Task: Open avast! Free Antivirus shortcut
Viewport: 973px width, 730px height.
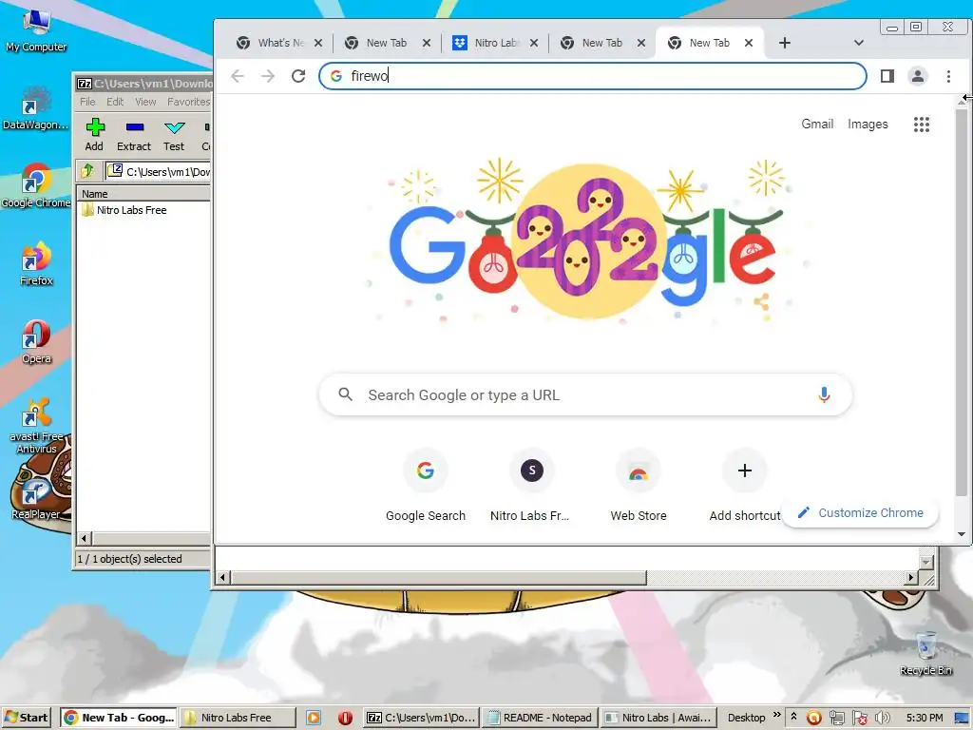Action: (x=36, y=425)
